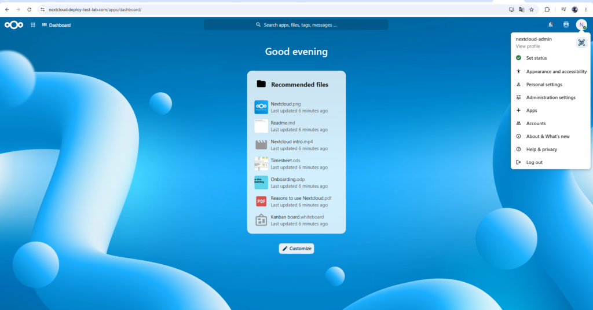593x310 pixels.
Task: Click the Administration settings sliders icon
Action: tap(518, 97)
